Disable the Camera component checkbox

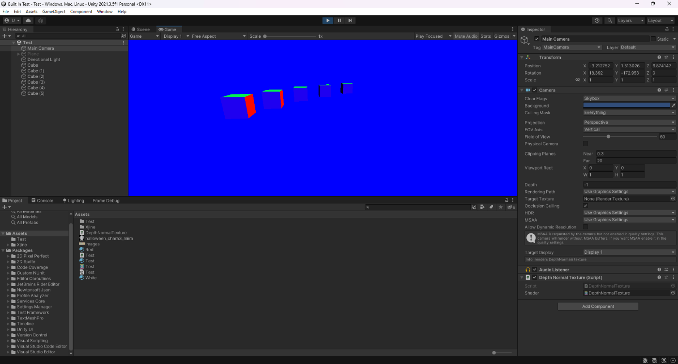[535, 90]
